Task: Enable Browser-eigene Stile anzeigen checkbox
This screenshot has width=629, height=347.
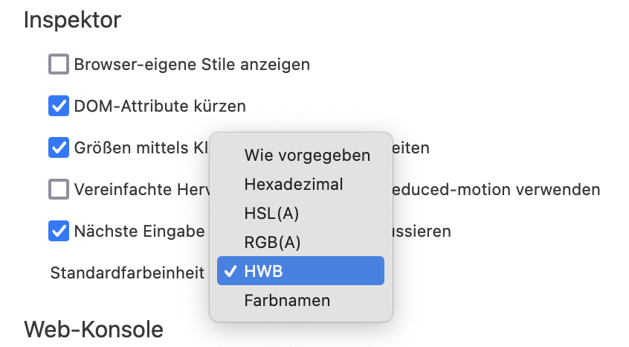Action: (x=59, y=65)
